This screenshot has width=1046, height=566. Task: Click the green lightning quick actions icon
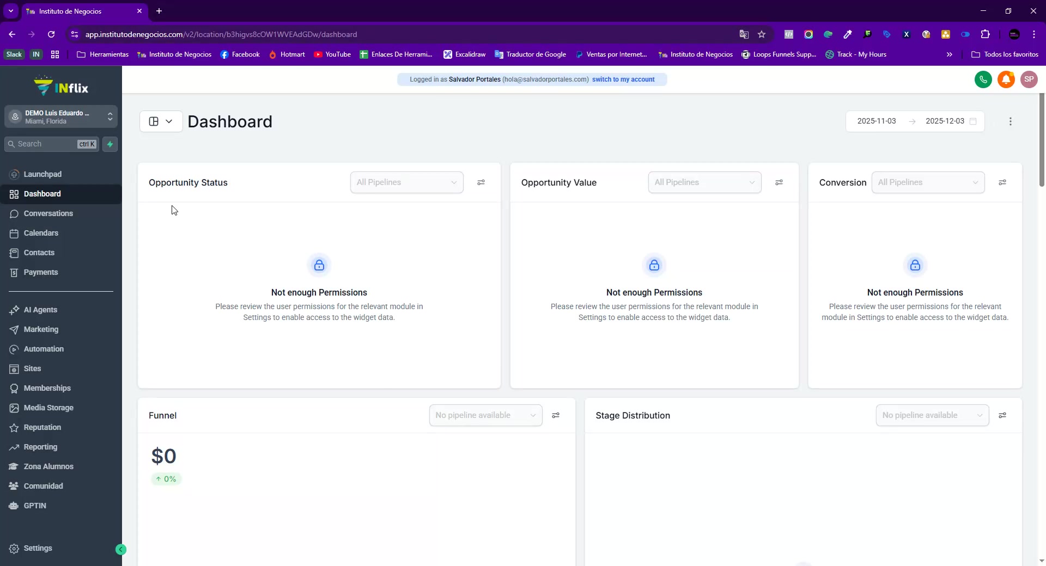pos(110,144)
